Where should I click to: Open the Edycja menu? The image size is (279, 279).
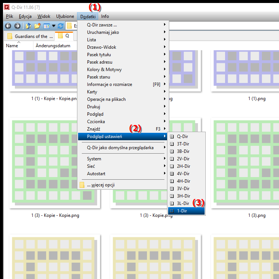(x=25, y=16)
